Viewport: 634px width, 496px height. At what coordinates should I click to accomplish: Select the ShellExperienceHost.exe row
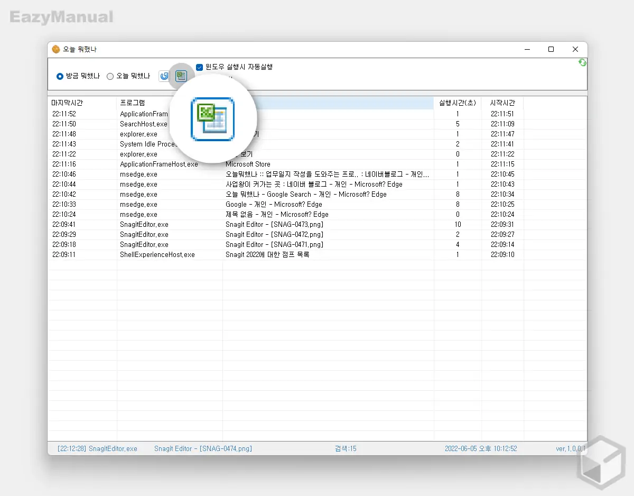pyautogui.click(x=157, y=255)
